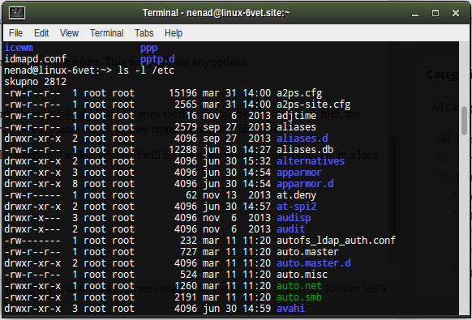
Task: Click the green auto.net file name
Action: 299,286
